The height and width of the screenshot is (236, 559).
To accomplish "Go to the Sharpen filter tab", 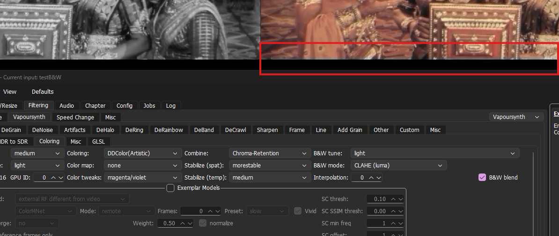I will coord(267,130).
